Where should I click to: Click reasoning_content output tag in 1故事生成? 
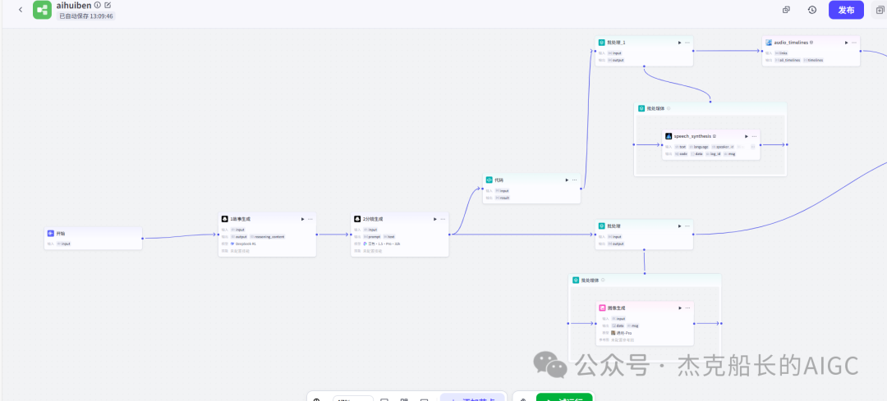pyautogui.click(x=267, y=237)
